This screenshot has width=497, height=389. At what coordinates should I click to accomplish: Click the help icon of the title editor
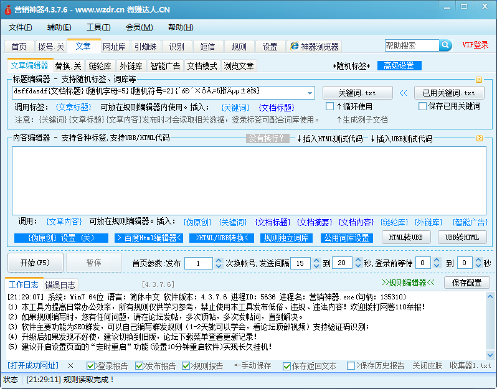(x=479, y=80)
